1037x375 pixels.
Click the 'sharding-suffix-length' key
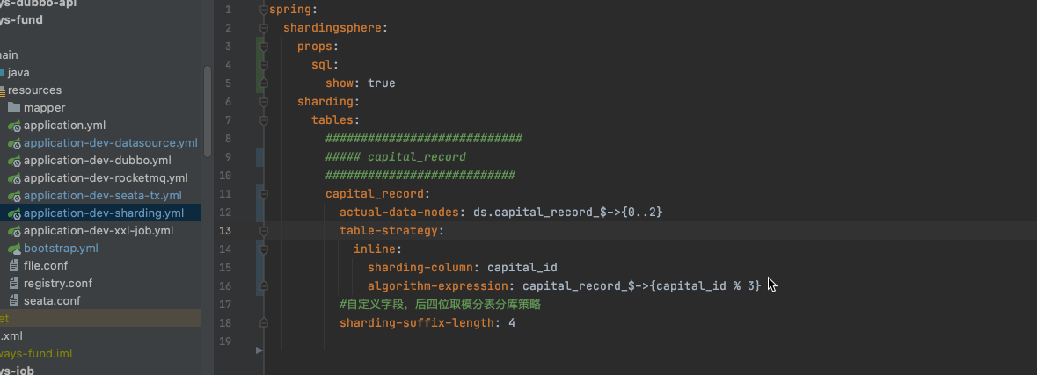click(x=417, y=323)
